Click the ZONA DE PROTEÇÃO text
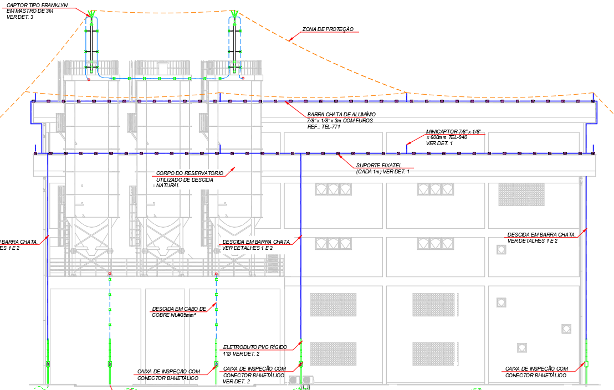Viewport: 614px width, 390px height. coord(328,29)
